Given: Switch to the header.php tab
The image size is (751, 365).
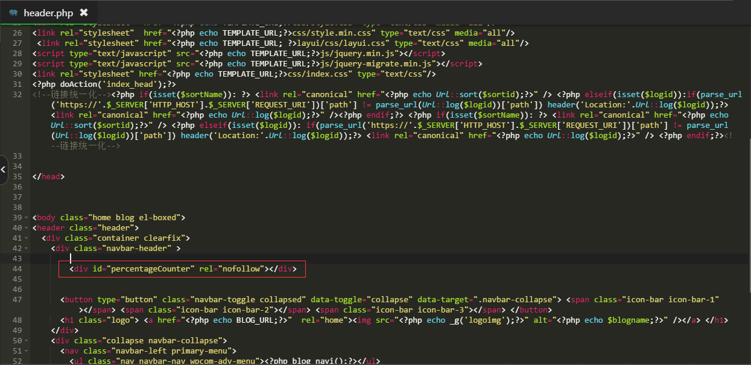Looking at the screenshot, I should point(48,13).
